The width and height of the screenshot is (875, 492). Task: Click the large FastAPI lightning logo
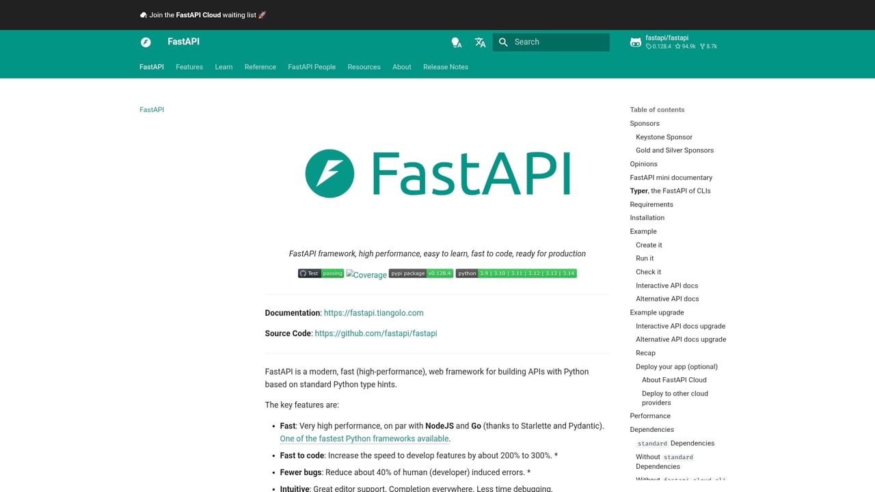(437, 173)
